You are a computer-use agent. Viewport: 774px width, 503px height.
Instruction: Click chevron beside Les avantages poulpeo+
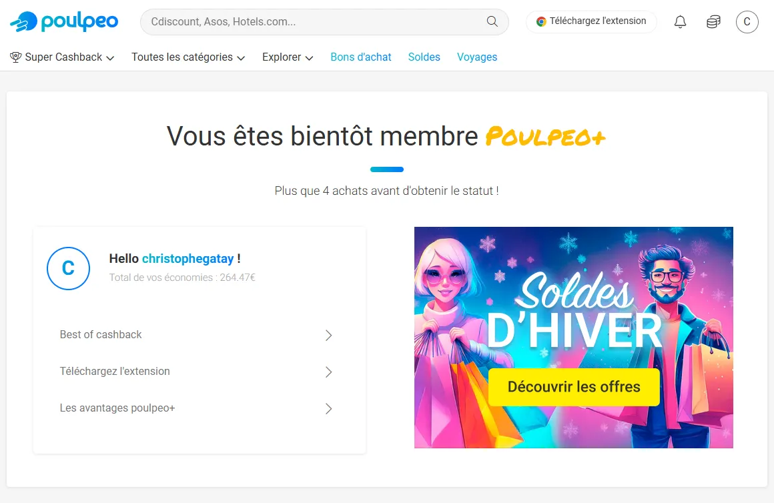pyautogui.click(x=329, y=409)
